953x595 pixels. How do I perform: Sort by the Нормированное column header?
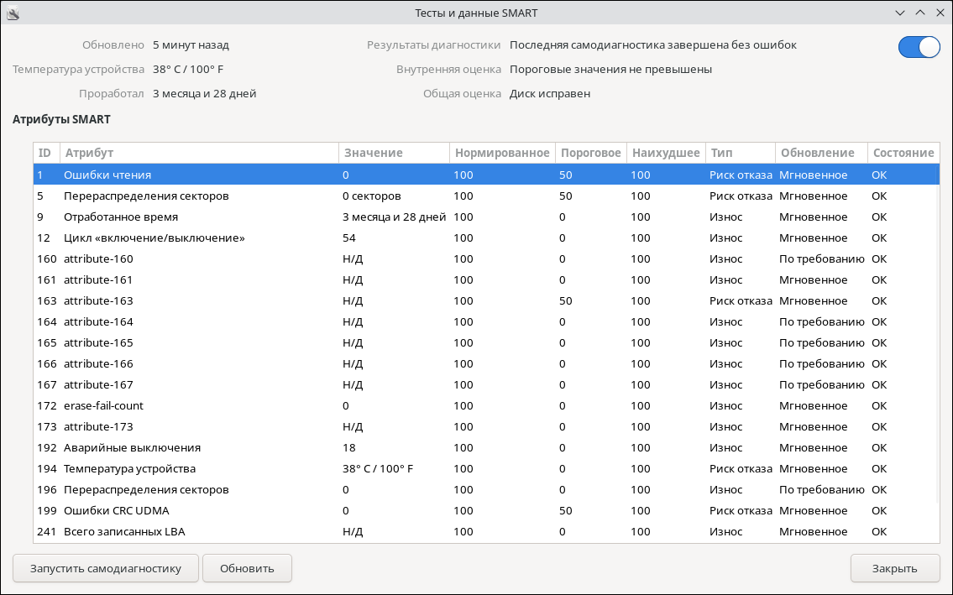[x=502, y=153]
